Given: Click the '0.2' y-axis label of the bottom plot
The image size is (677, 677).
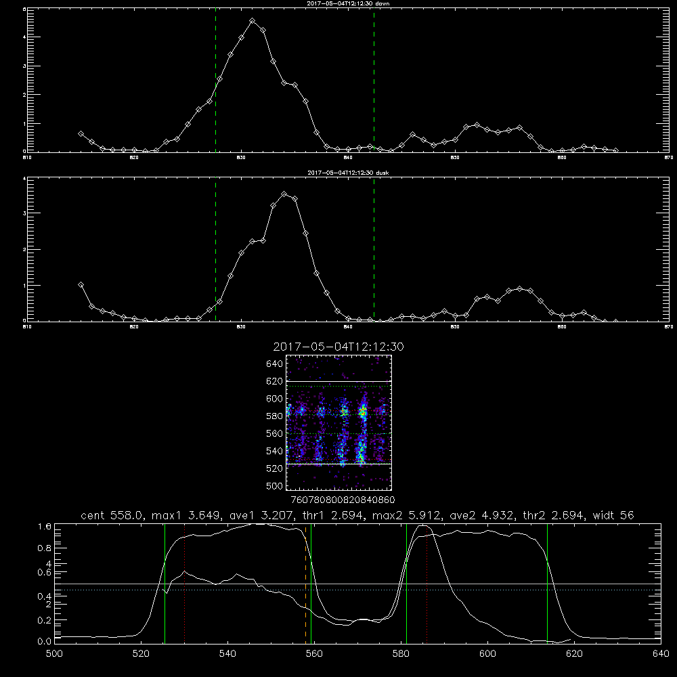Looking at the screenshot, I should pyautogui.click(x=45, y=620).
